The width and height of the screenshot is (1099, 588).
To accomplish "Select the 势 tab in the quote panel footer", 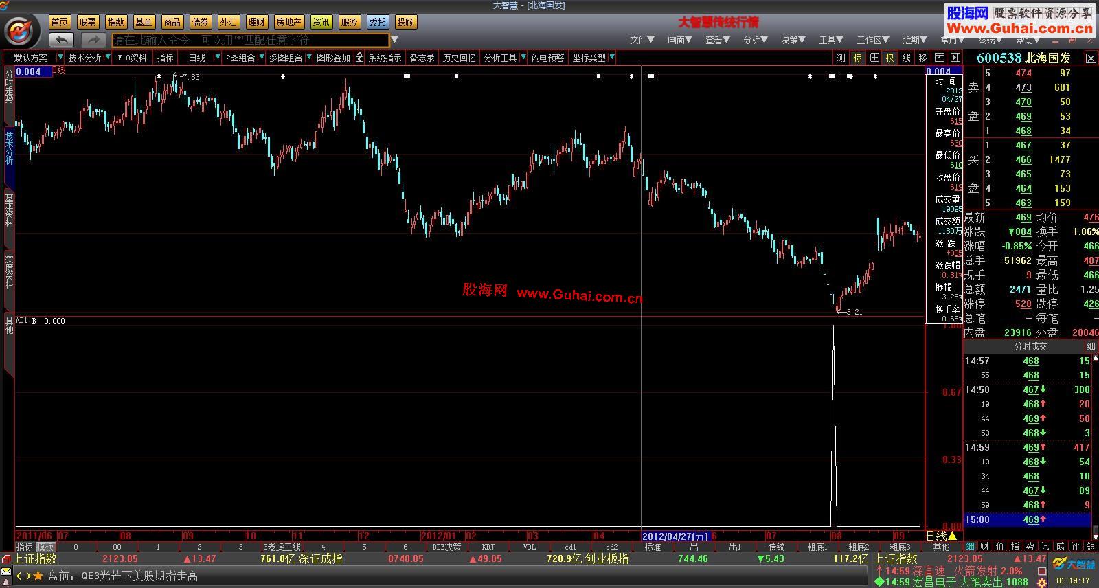I will (x=1030, y=547).
